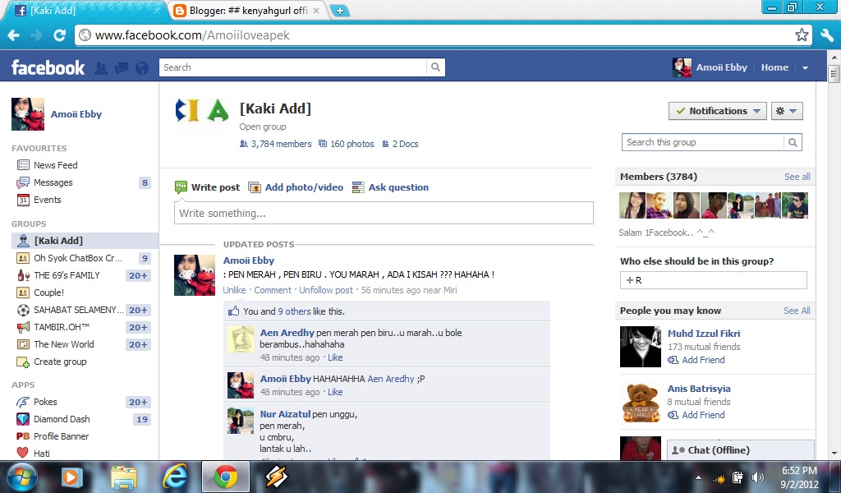The image size is (841, 493).
Task: Click the search magnifier button in header
Action: (x=435, y=67)
